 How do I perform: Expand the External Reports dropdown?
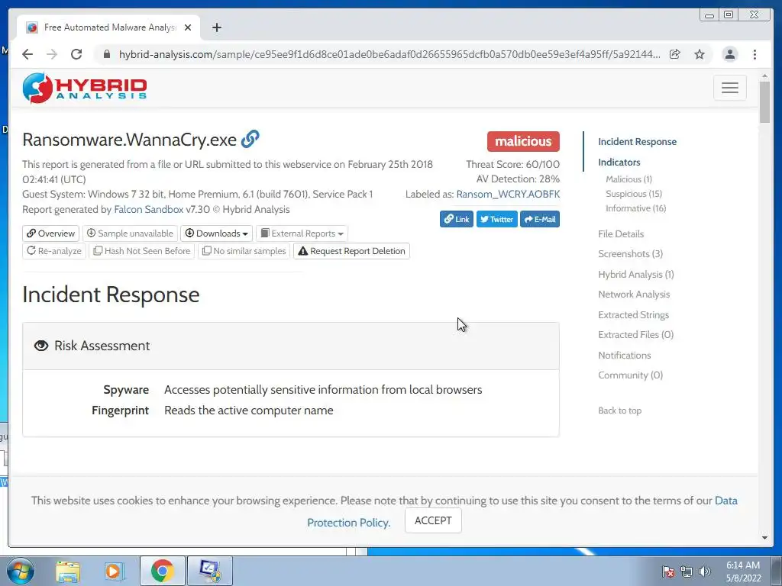pos(302,233)
